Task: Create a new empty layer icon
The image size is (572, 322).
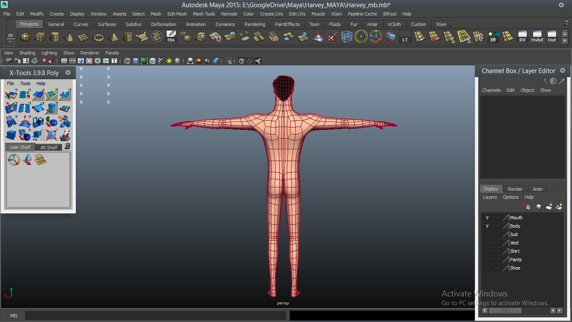Action: coord(549,207)
